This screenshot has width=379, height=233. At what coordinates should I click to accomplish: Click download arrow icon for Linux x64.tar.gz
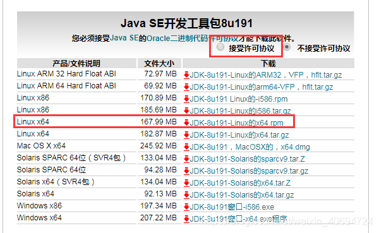[x=186, y=135]
